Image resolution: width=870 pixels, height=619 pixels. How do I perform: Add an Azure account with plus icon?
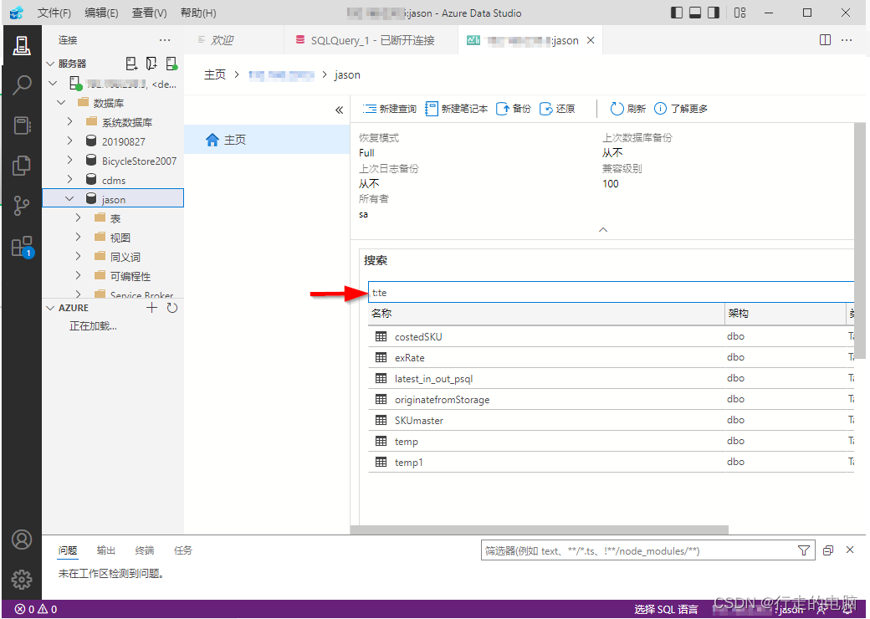coord(151,308)
